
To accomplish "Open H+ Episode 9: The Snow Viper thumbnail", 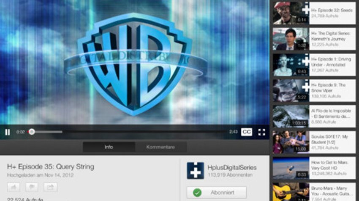I will [291, 90].
